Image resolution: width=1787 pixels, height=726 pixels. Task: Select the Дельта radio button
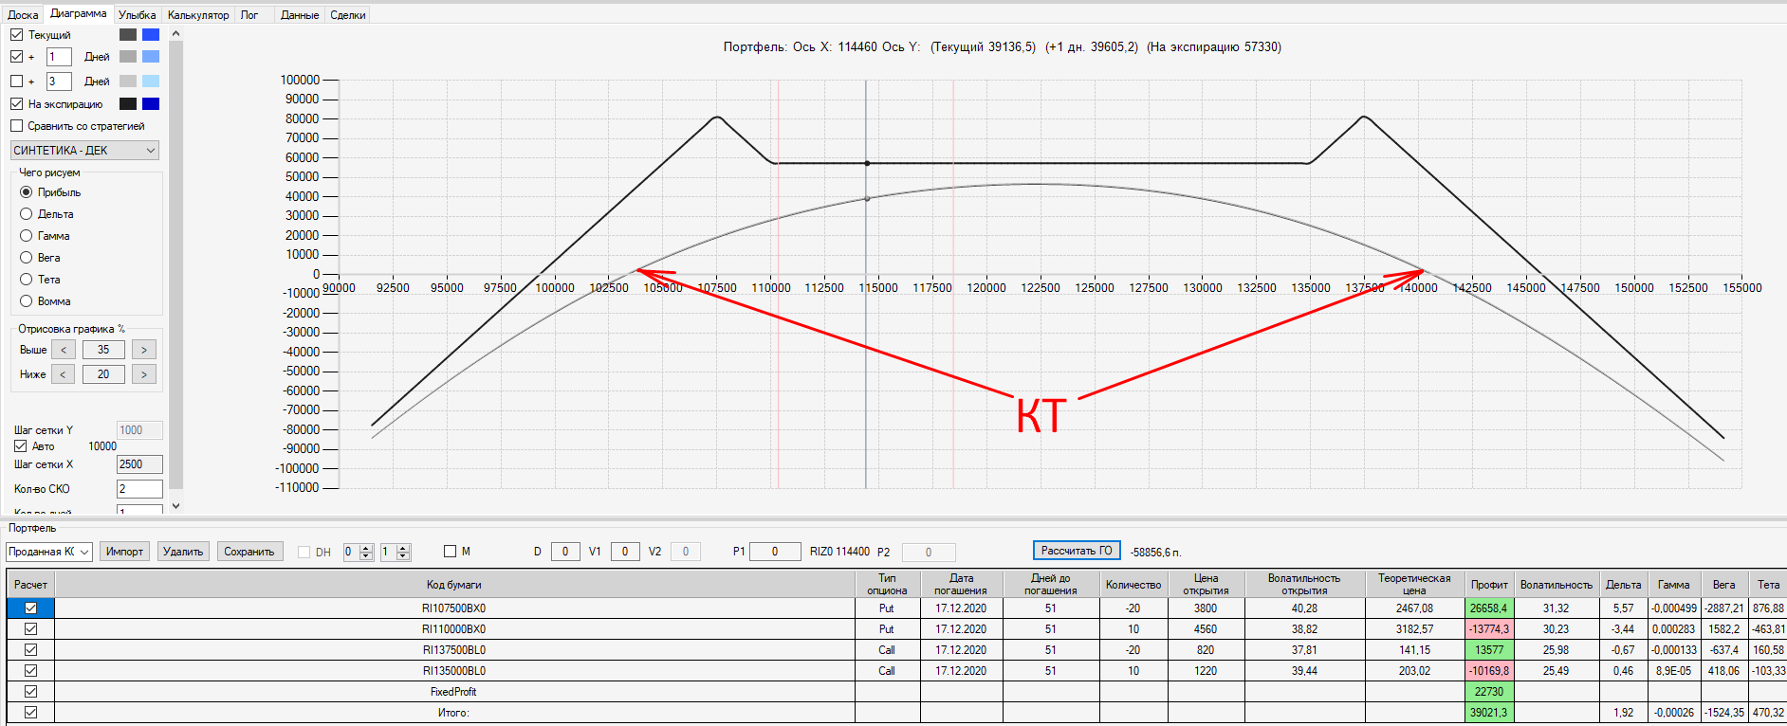pos(27,214)
